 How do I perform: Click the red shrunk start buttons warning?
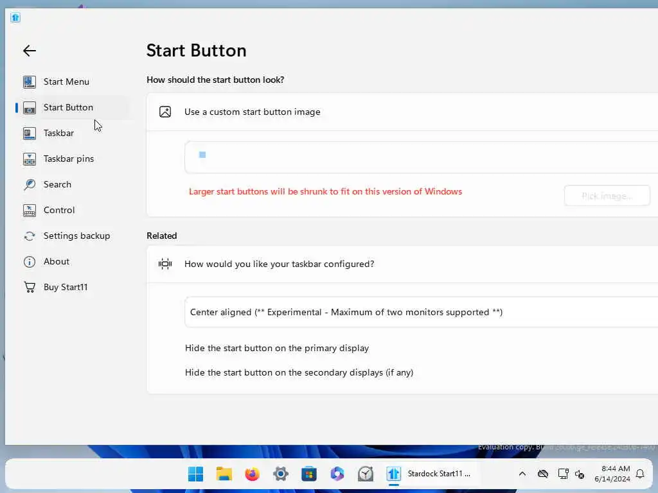pos(325,191)
